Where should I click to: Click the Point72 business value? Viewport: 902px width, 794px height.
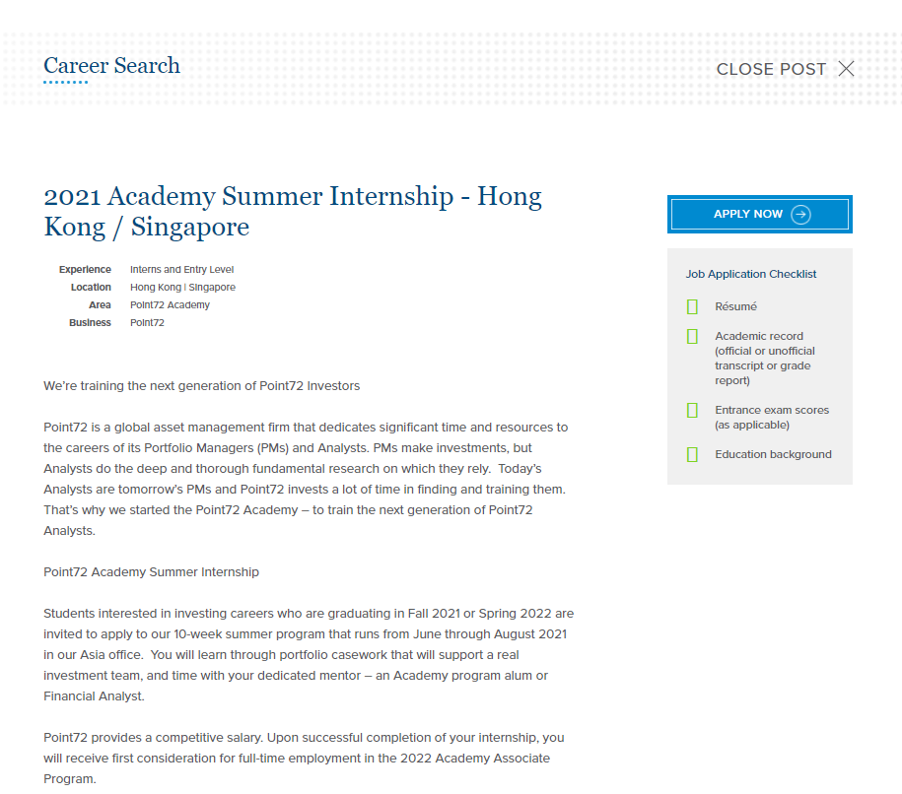(147, 323)
